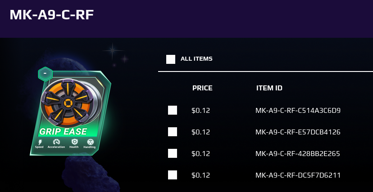Select checkbox for item ending E57DCB4126
Screen dimensions: 373x192
pos(173,132)
